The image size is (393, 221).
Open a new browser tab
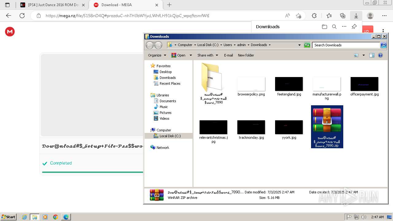click(x=169, y=5)
